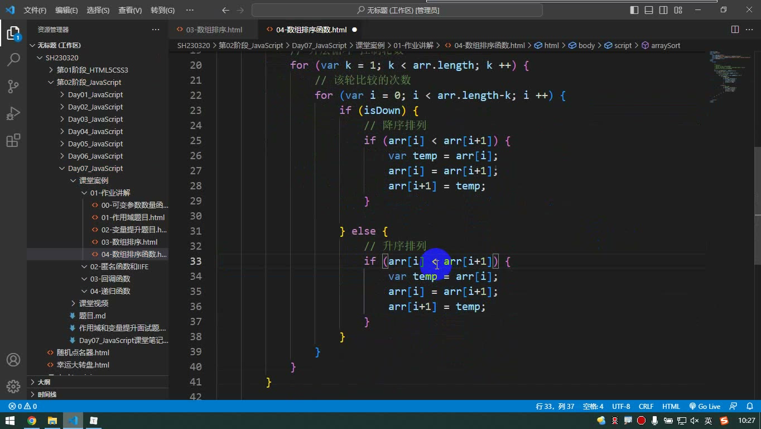Expand the 大纲 outline section

[x=98, y=382]
